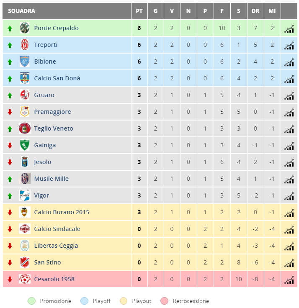Screen dimensions: 299x308
Task: Open the Jesolo team link
Action: [x=43, y=162]
